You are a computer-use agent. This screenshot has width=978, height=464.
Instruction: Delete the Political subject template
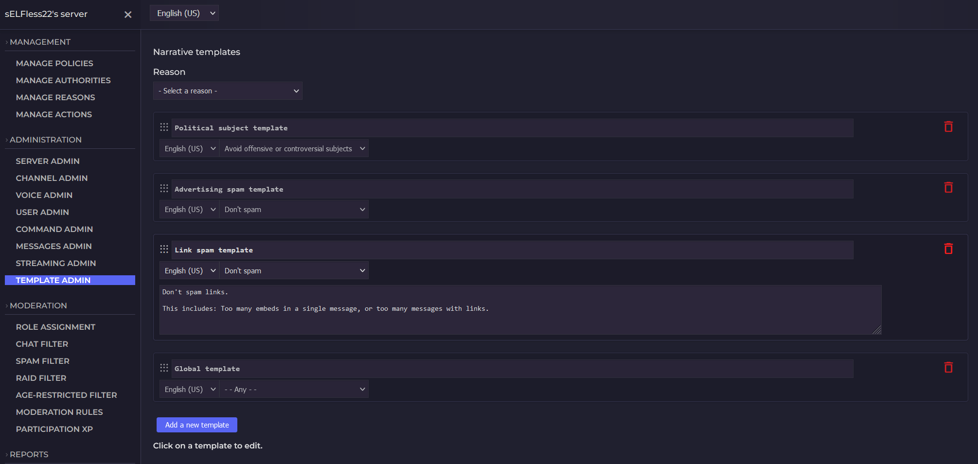pyautogui.click(x=948, y=126)
